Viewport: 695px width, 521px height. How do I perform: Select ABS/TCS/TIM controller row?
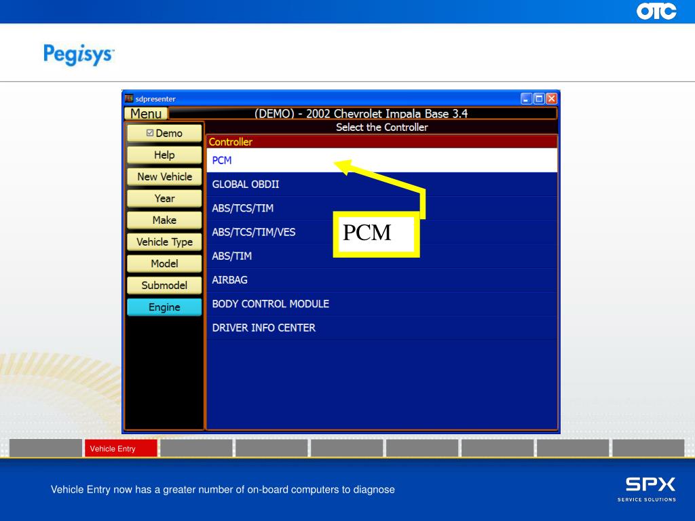pyautogui.click(x=381, y=208)
